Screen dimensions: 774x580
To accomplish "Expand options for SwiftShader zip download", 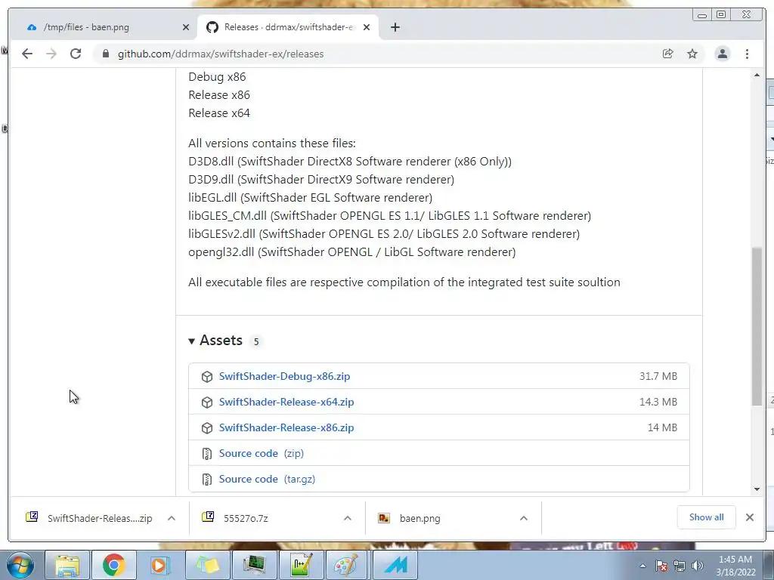I will (172, 518).
